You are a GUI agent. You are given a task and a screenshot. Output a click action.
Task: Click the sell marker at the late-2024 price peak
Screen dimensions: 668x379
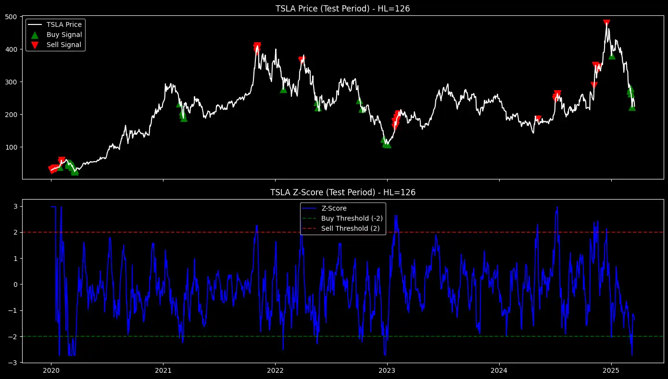pyautogui.click(x=606, y=23)
